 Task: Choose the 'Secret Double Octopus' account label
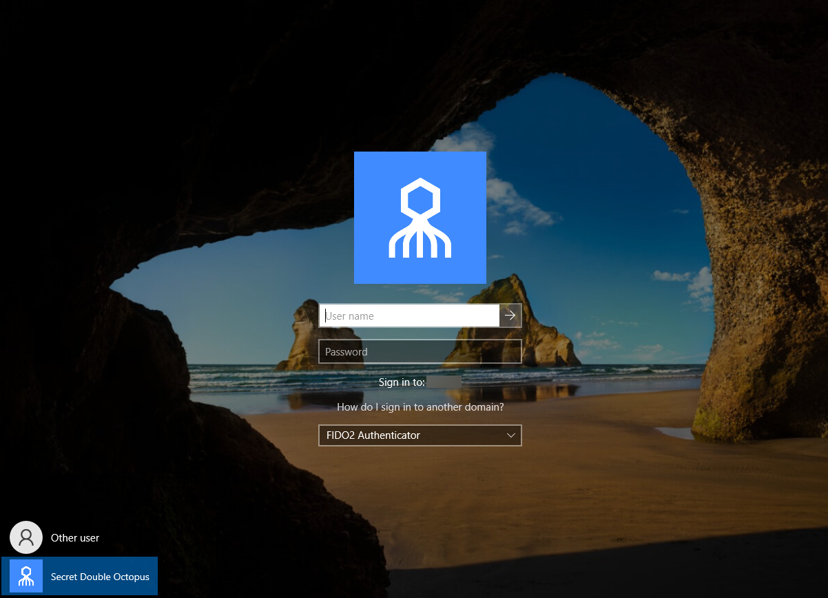100,577
